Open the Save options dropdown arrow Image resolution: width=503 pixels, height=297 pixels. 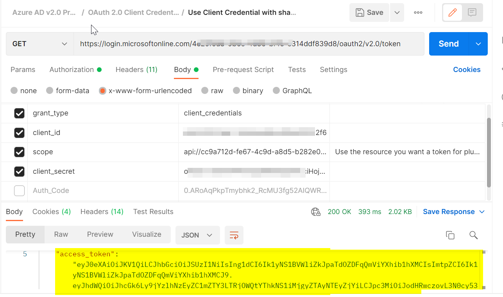397,13
